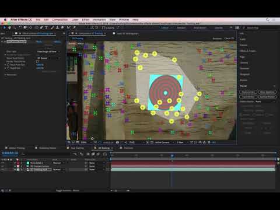
Task: Click the Toggle Switches / Modes label
Action: tap(68, 191)
